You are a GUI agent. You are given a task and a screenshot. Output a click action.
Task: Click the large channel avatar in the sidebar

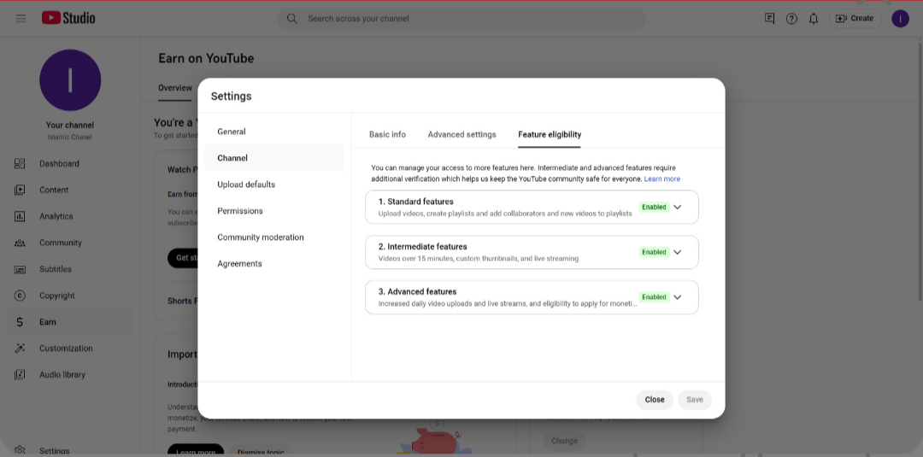pos(70,80)
